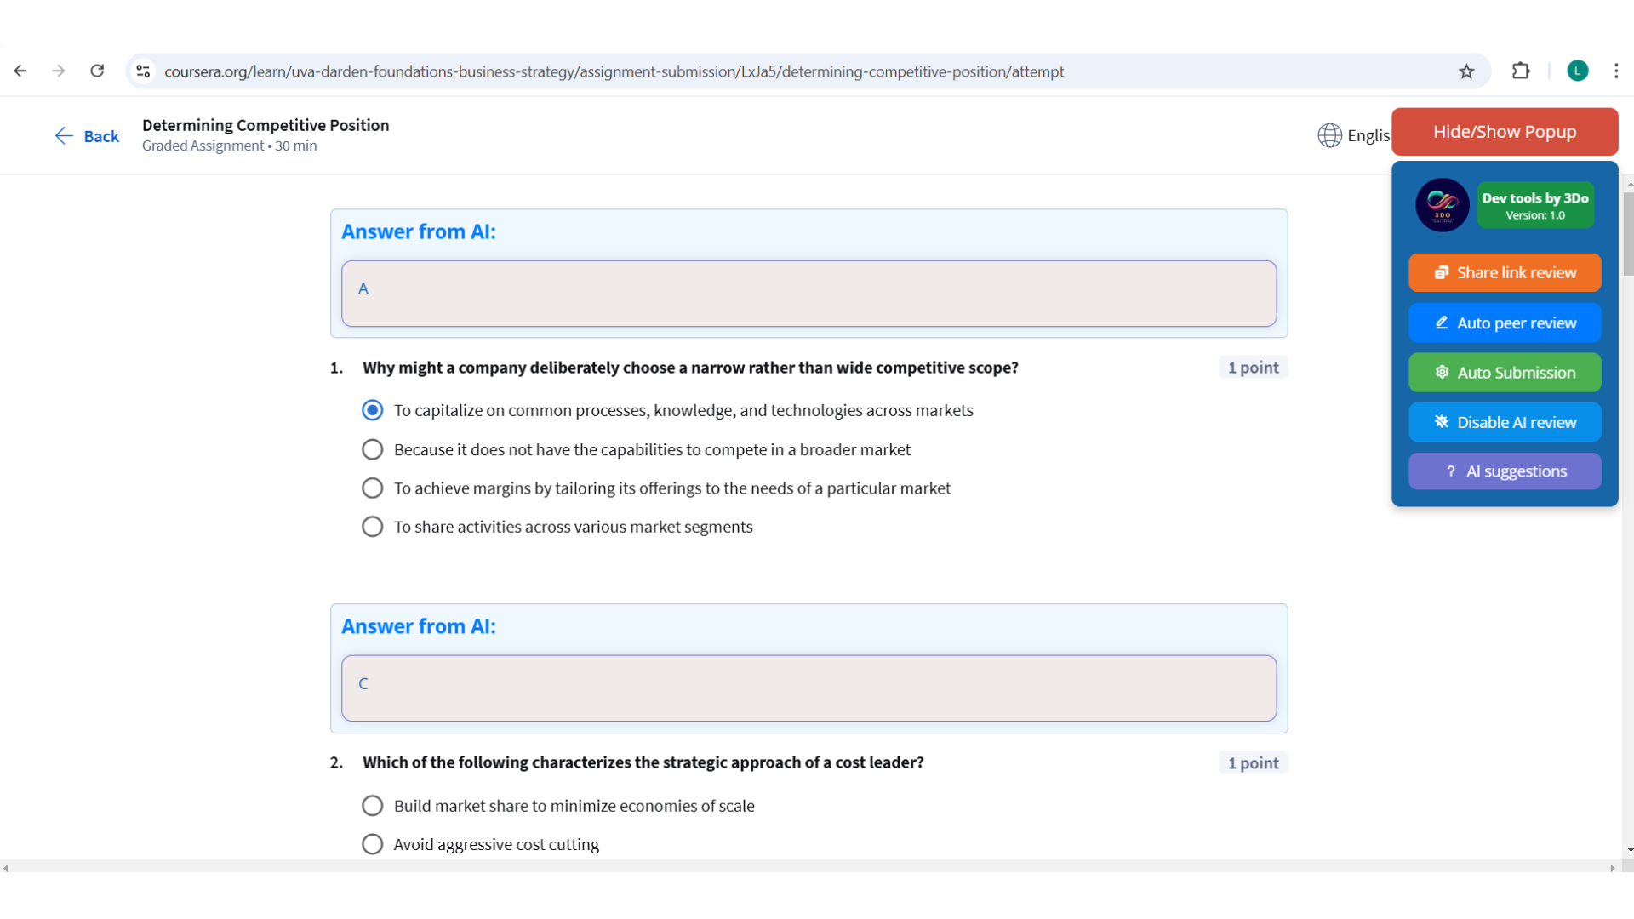Open the browser extensions puzzle icon
This screenshot has height=919, width=1634.
point(1521,71)
